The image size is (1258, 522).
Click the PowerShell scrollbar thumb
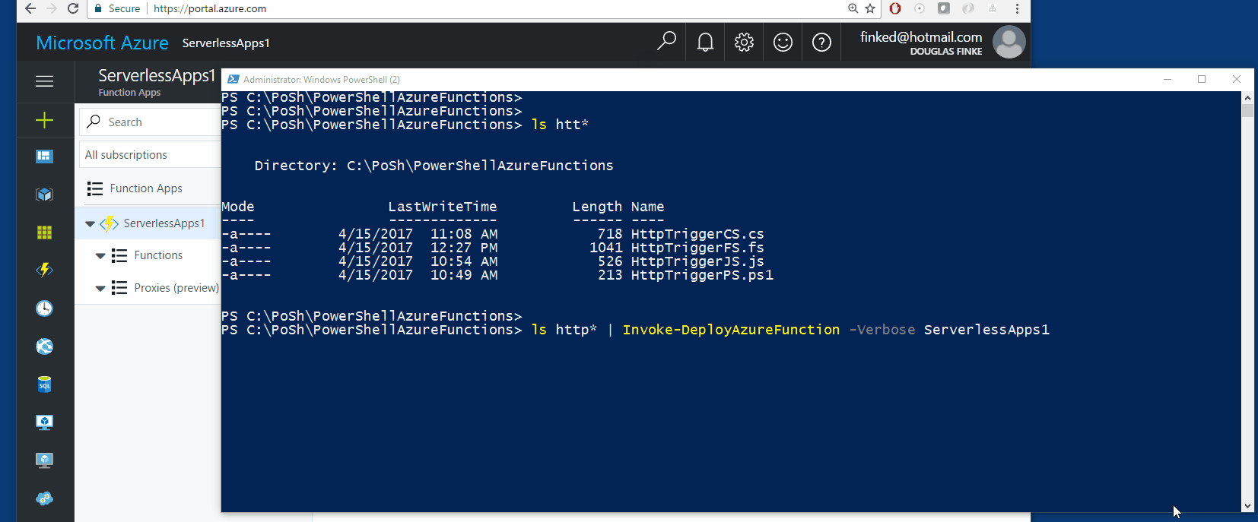[x=1247, y=111]
